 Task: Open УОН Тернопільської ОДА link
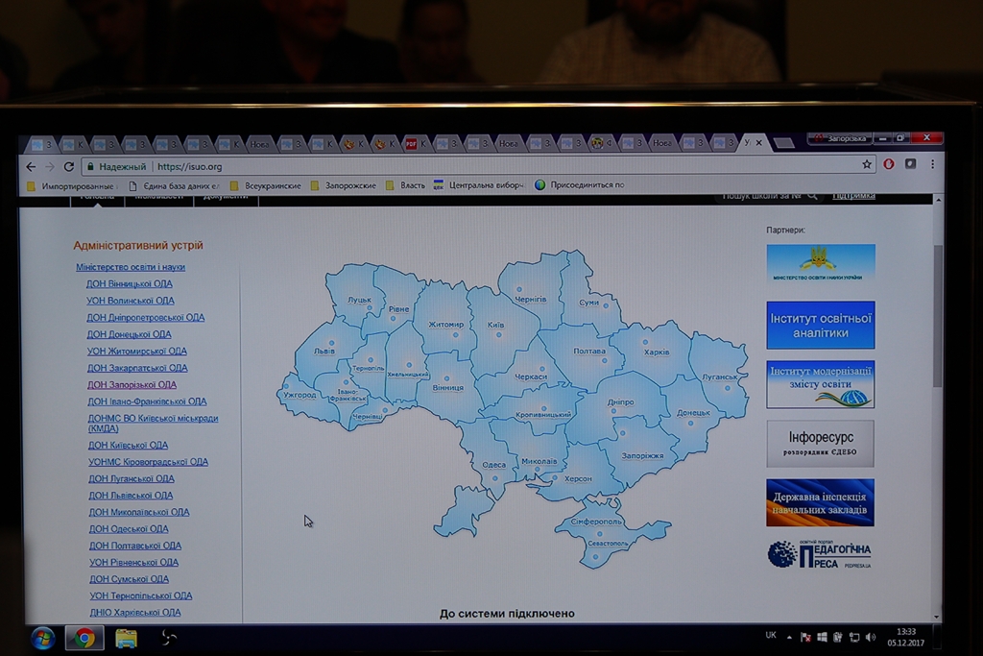click(140, 595)
